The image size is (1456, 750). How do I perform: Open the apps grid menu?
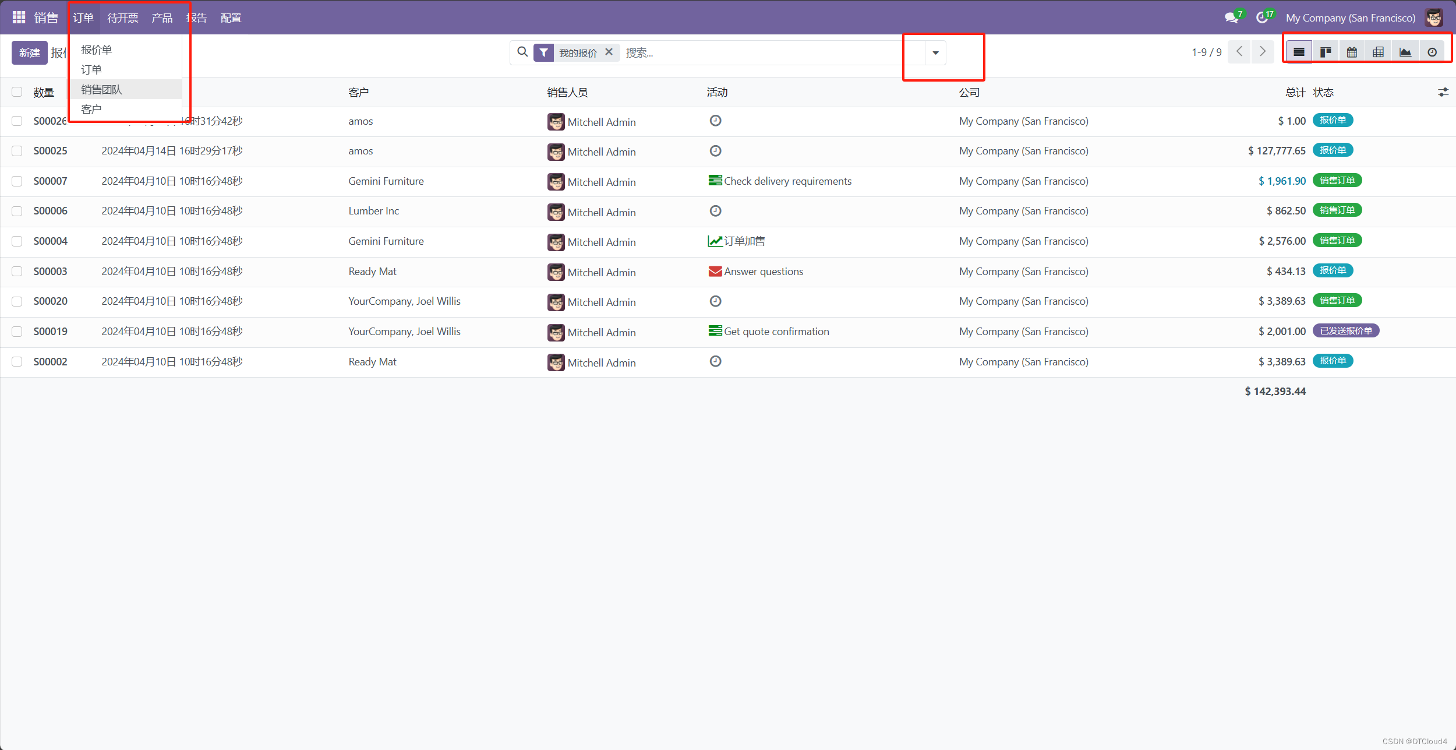pos(19,17)
